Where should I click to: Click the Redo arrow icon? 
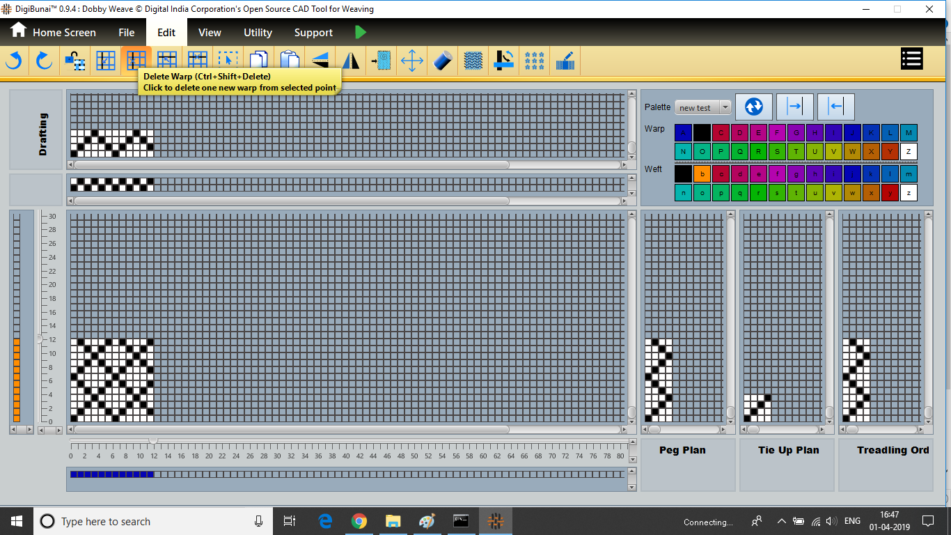(44, 61)
